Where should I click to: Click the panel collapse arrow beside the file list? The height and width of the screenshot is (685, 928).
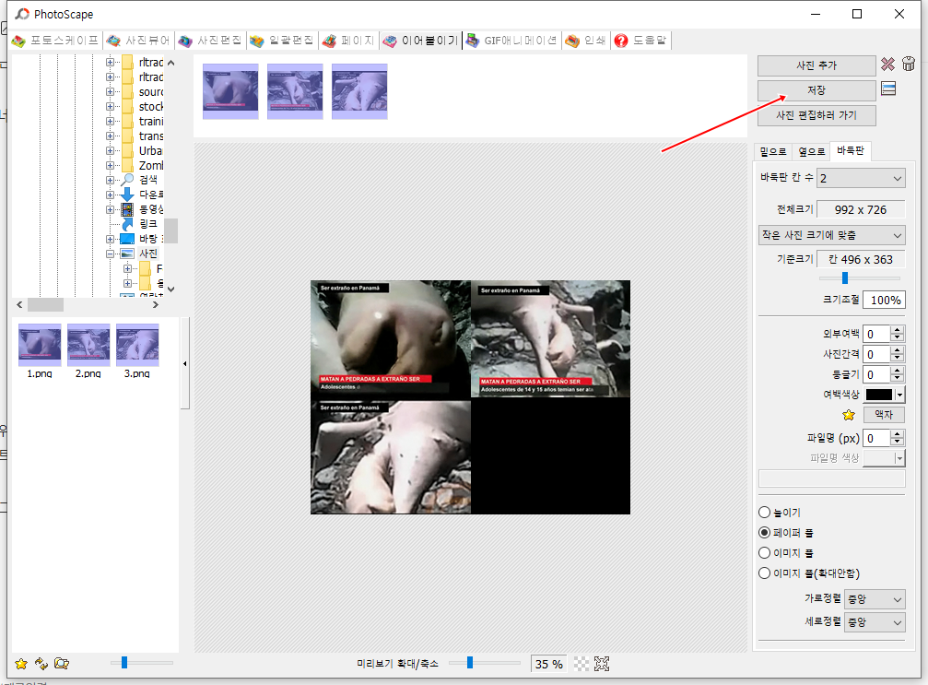184,364
